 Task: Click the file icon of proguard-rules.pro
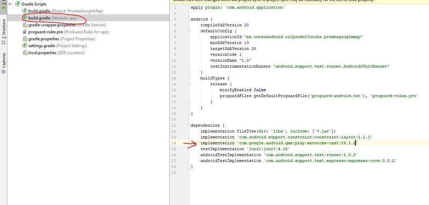25,32
